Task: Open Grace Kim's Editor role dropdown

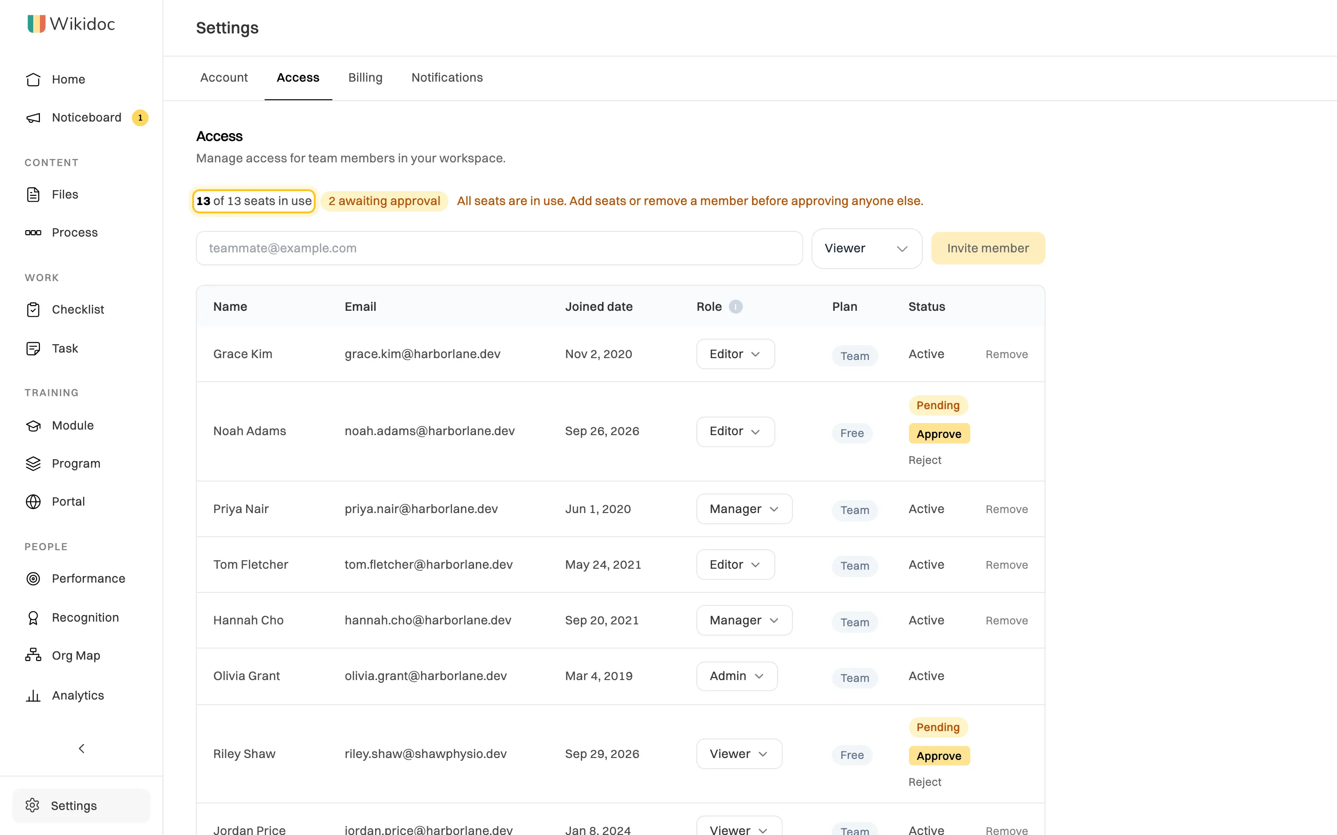Action: [735, 354]
